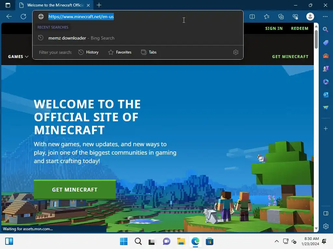Open address bar suggestion settings gear
The height and width of the screenshot is (249, 333).
236,52
